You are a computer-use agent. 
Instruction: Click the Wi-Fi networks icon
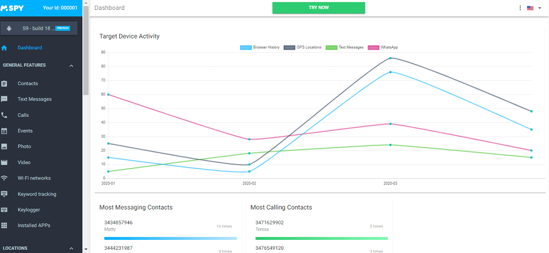tap(4, 178)
